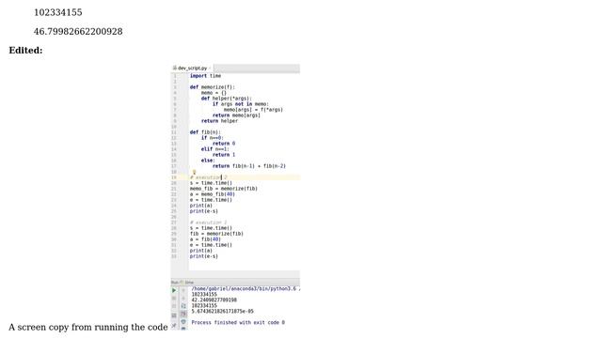The height and width of the screenshot is (338, 602).
Task: Click the embedded PyCharm screenshot image
Action: click(x=235, y=197)
